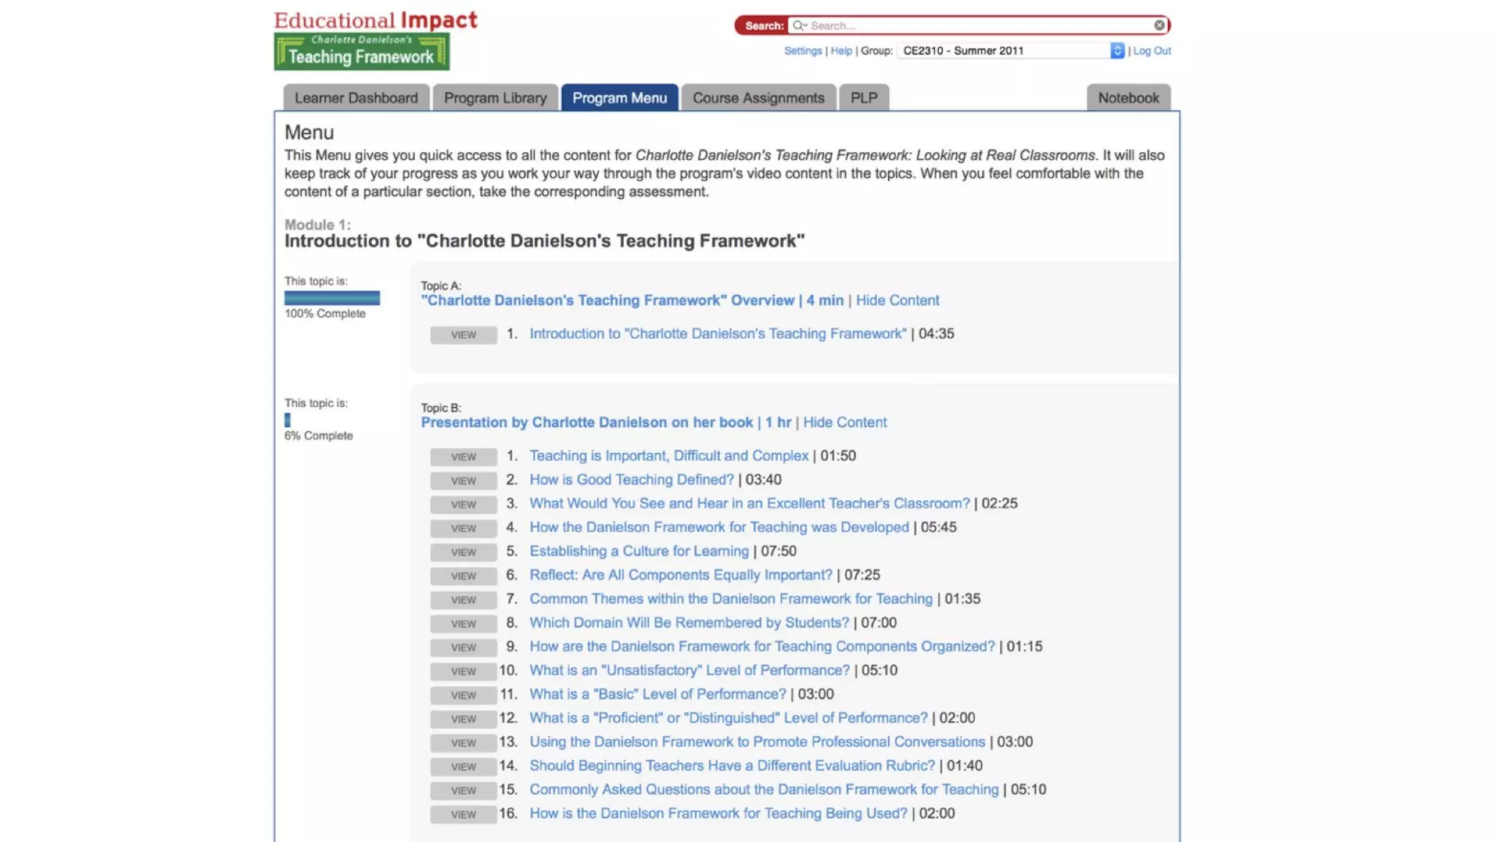Image resolution: width=1497 pixels, height=842 pixels.
Task: Clear search with the X icon
Action: click(1159, 26)
